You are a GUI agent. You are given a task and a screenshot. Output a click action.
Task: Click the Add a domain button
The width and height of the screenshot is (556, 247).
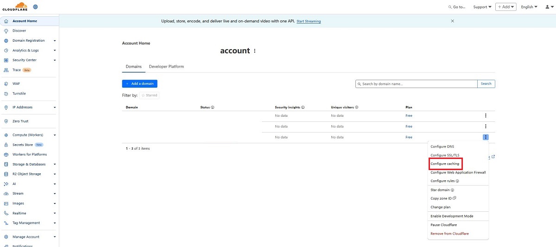pyautogui.click(x=140, y=83)
